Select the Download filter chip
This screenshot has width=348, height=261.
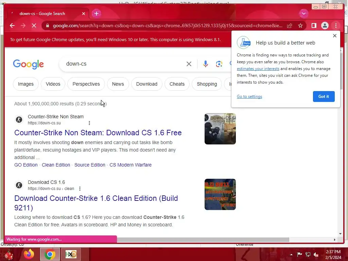(x=147, y=84)
